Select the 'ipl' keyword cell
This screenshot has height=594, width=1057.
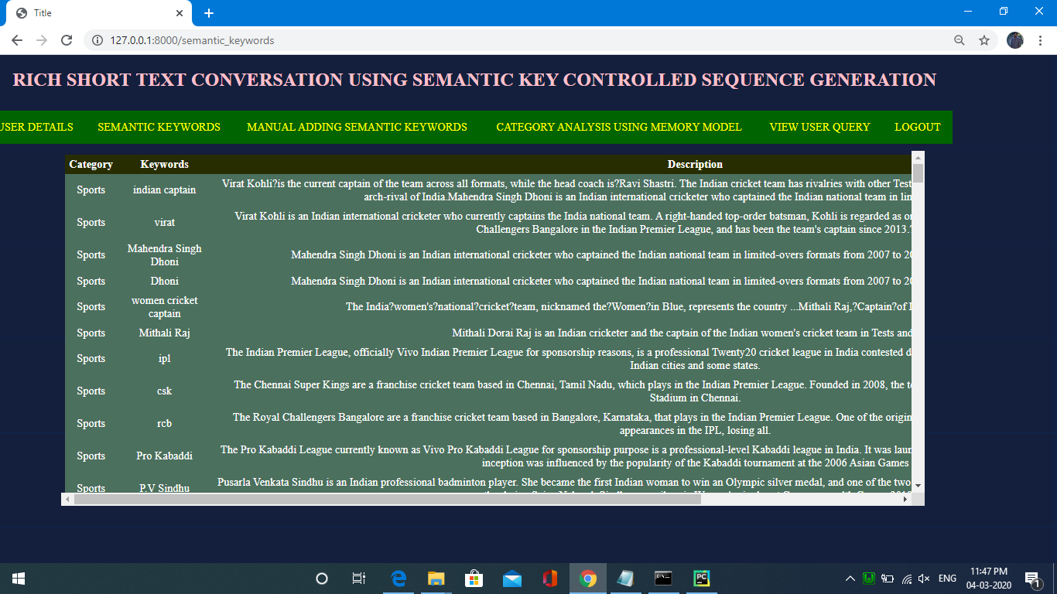click(164, 358)
